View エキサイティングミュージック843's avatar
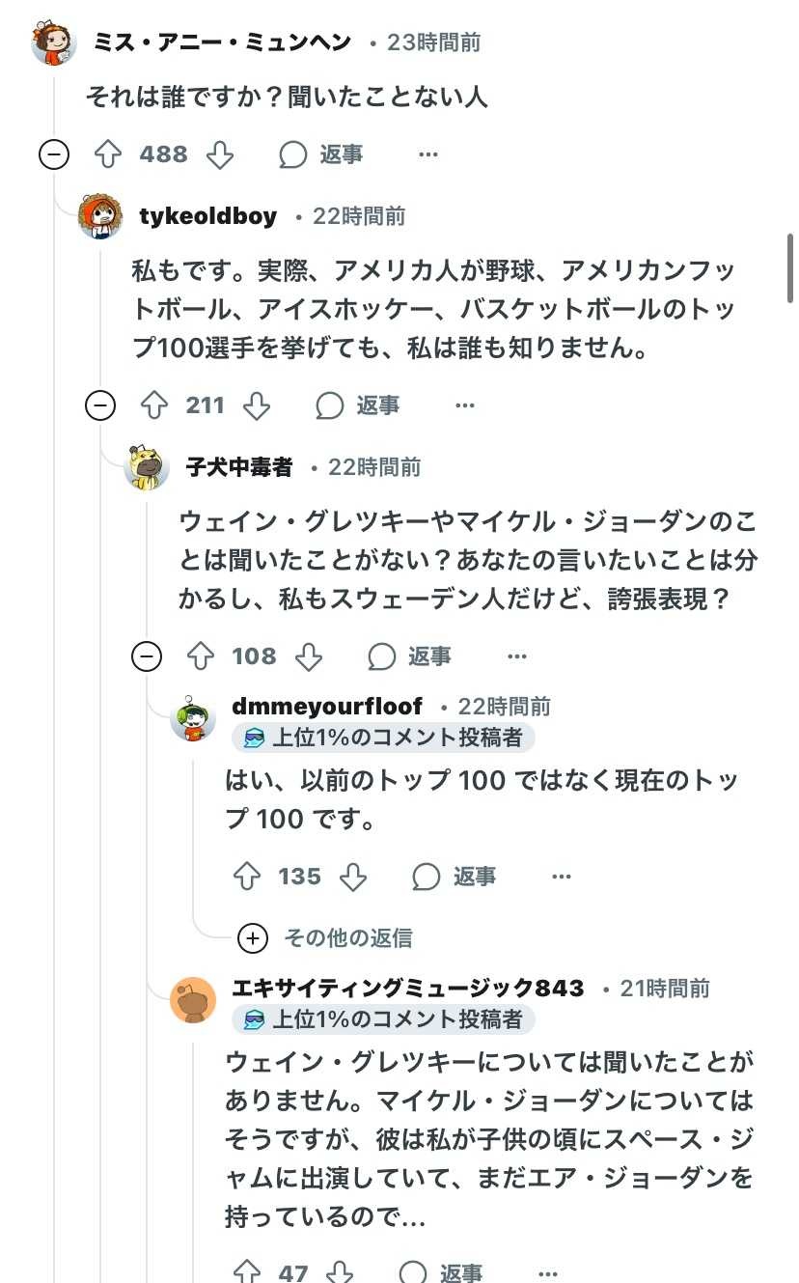The width and height of the screenshot is (799, 1283). pos(193,999)
